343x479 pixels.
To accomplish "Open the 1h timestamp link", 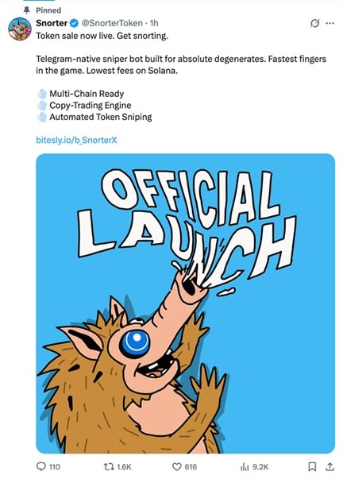I will click(x=154, y=23).
